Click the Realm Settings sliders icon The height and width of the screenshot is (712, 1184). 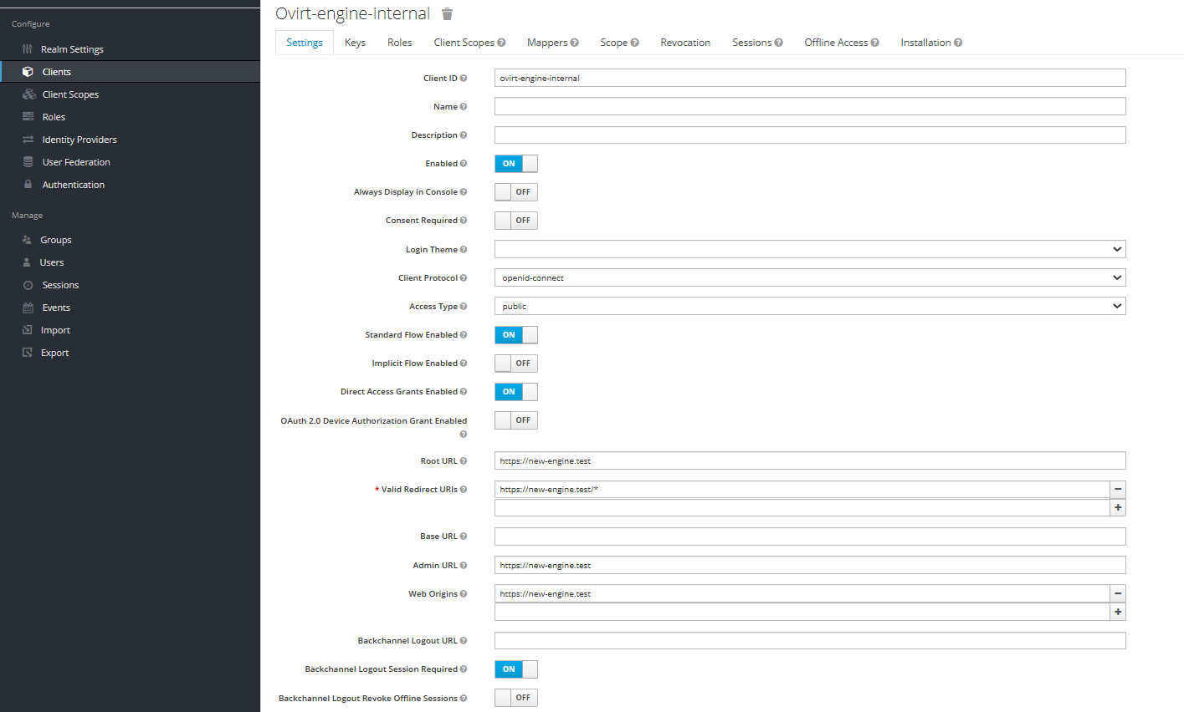click(28, 49)
